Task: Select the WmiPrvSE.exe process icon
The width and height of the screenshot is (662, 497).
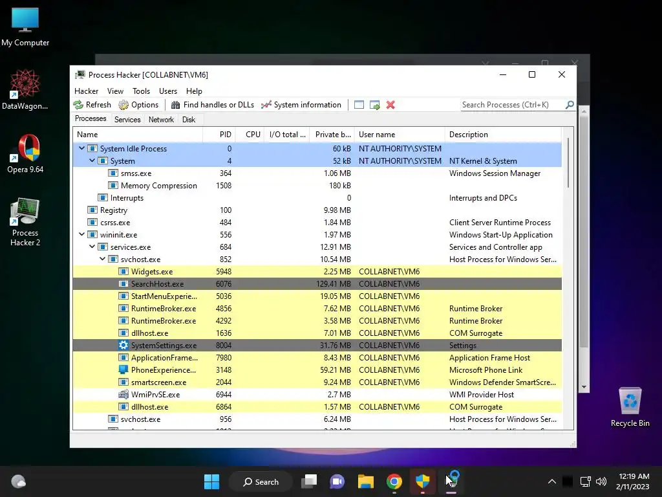Action: click(x=123, y=394)
